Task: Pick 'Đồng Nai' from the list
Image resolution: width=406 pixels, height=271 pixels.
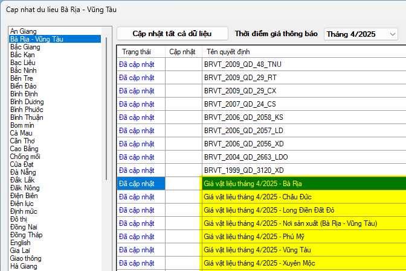Action: coord(24,227)
